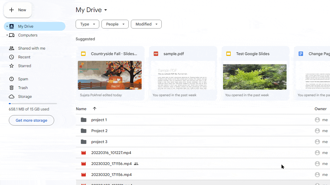Click the folder icon for Project 2
Image resolution: width=330 pixels, height=185 pixels.
(83, 131)
